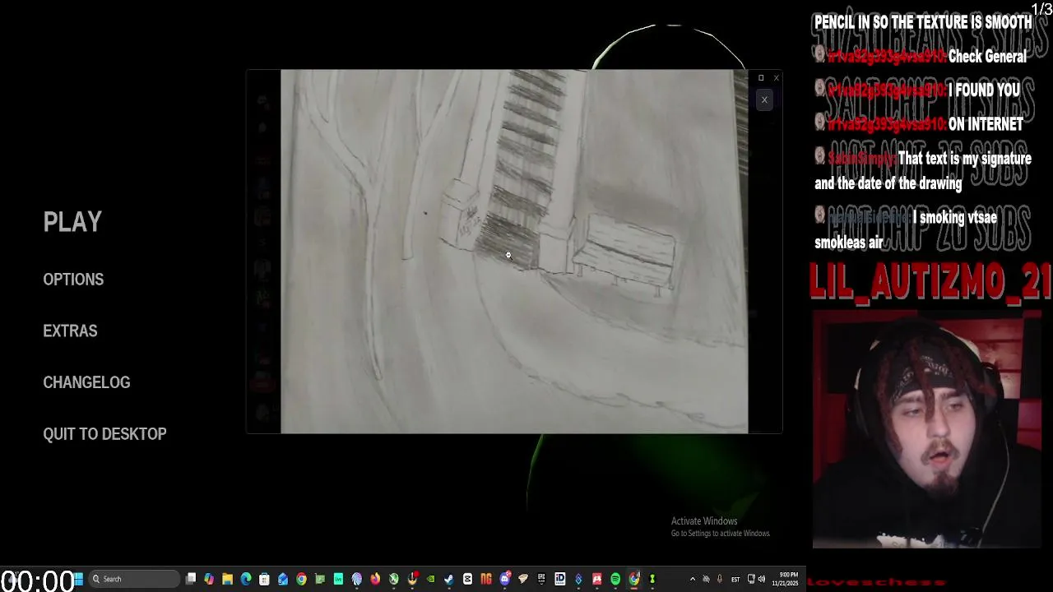Open Spotify from the taskbar
Image resolution: width=1053 pixels, height=592 pixels.
pos(615,579)
